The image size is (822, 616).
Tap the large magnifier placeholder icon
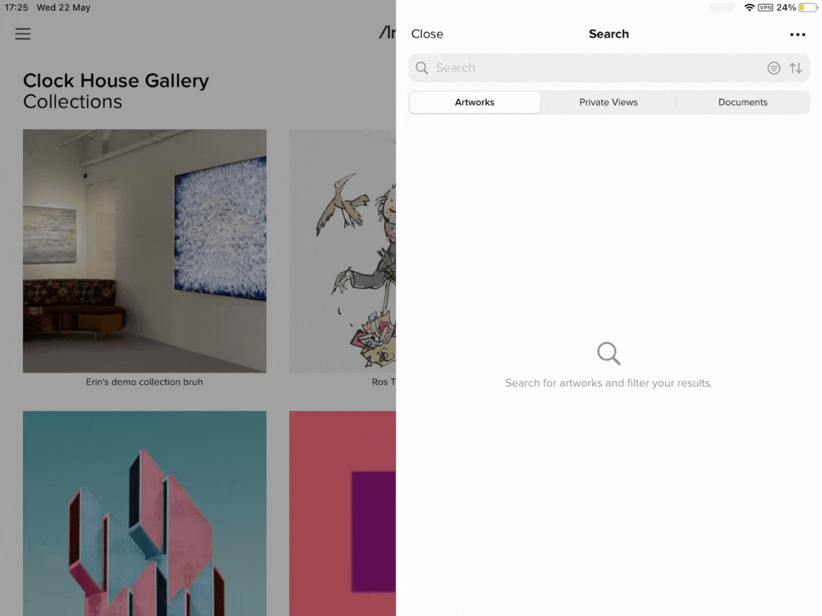(609, 354)
